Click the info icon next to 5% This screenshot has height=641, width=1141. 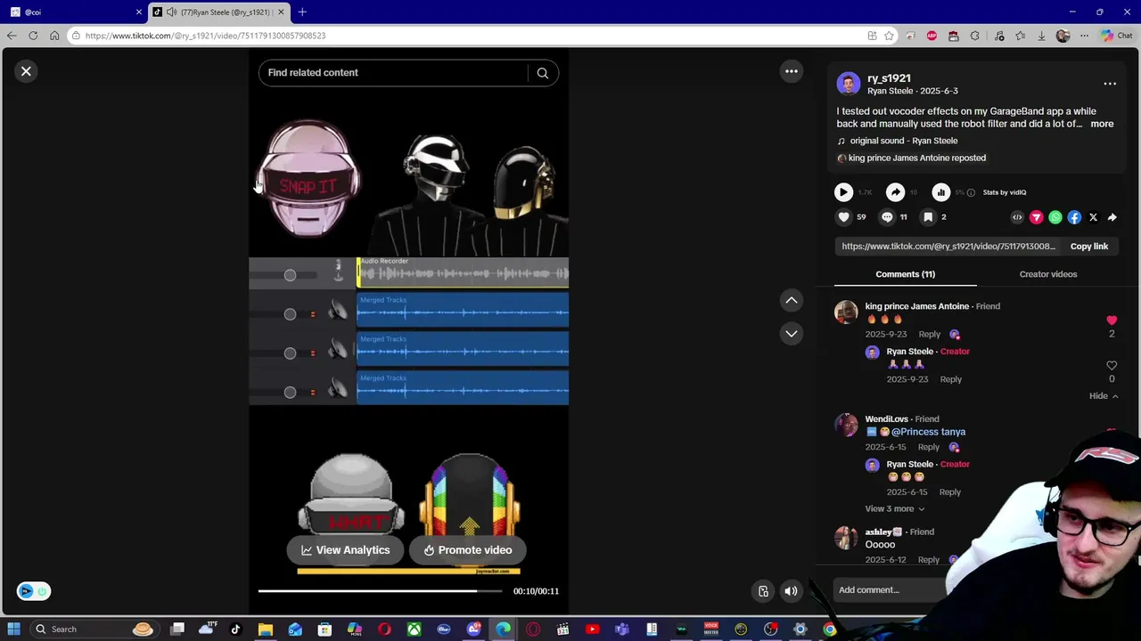971,192
